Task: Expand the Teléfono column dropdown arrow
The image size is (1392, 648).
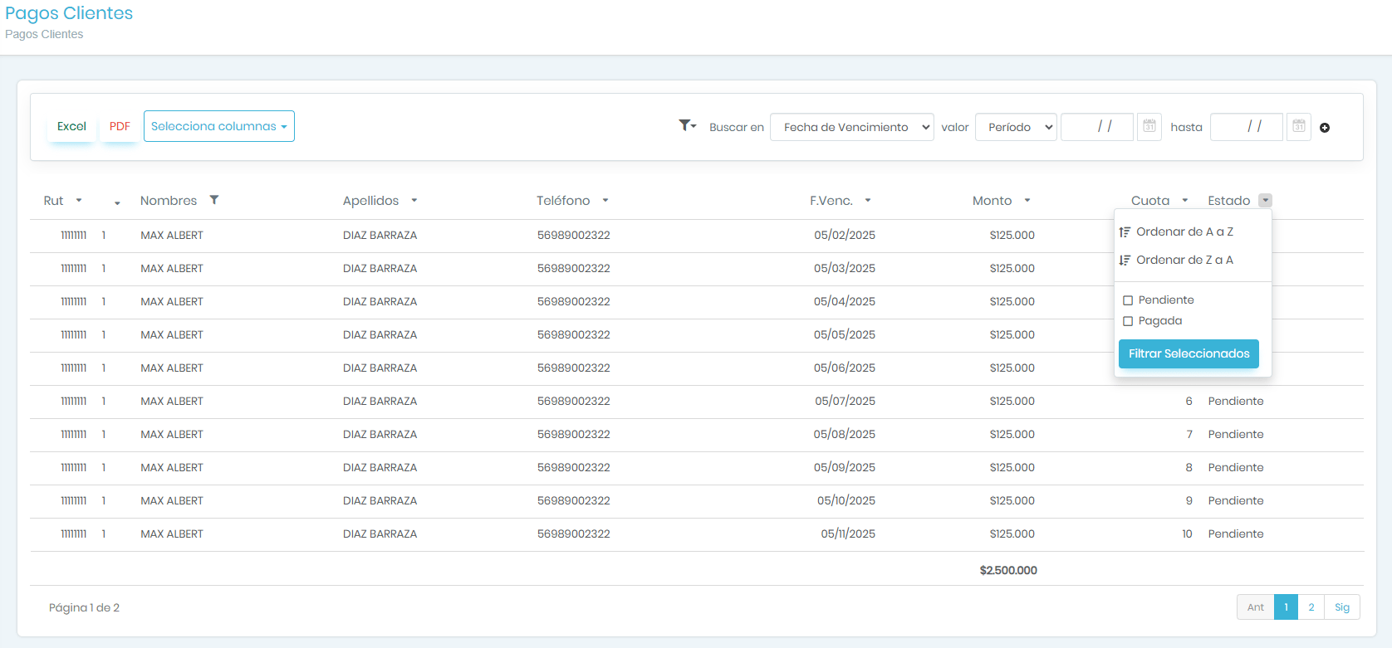Action: pyautogui.click(x=605, y=201)
